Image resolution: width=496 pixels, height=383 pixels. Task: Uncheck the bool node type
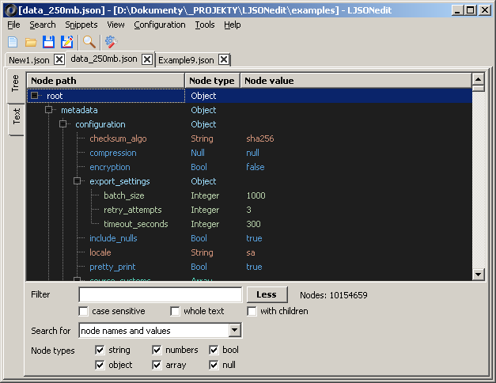tap(214, 350)
